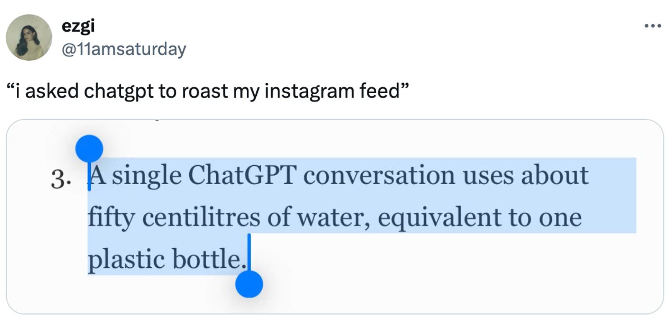The width and height of the screenshot is (669, 333).
Task: Open the @11amsaturday profile link
Action: 123,49
